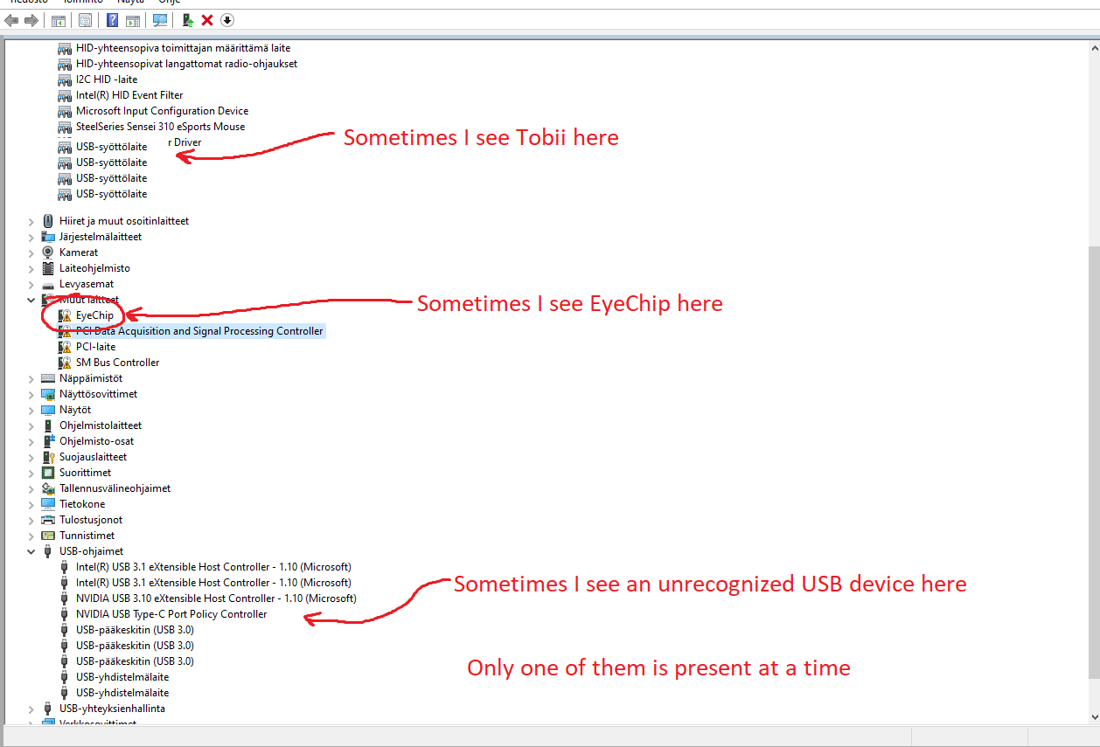This screenshot has height=747, width=1100.
Task: Collapse the USB-ohjaimet category
Action: pos(31,551)
